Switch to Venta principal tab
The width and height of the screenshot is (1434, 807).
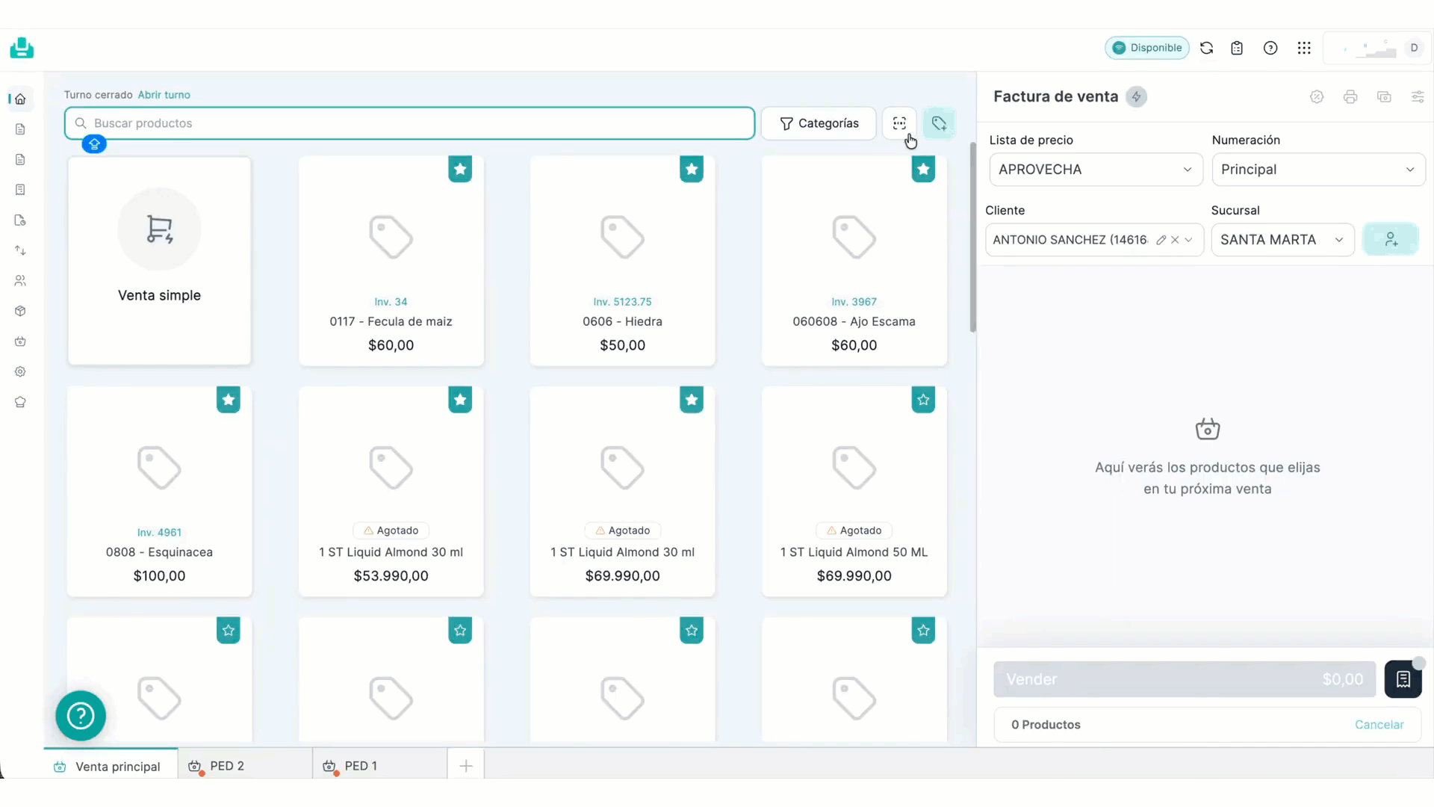coord(111,766)
